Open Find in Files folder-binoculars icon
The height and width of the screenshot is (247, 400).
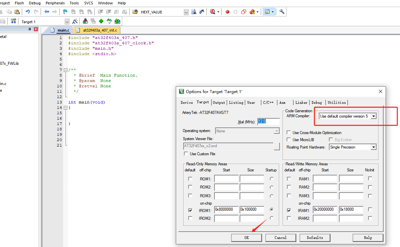coord(135,12)
